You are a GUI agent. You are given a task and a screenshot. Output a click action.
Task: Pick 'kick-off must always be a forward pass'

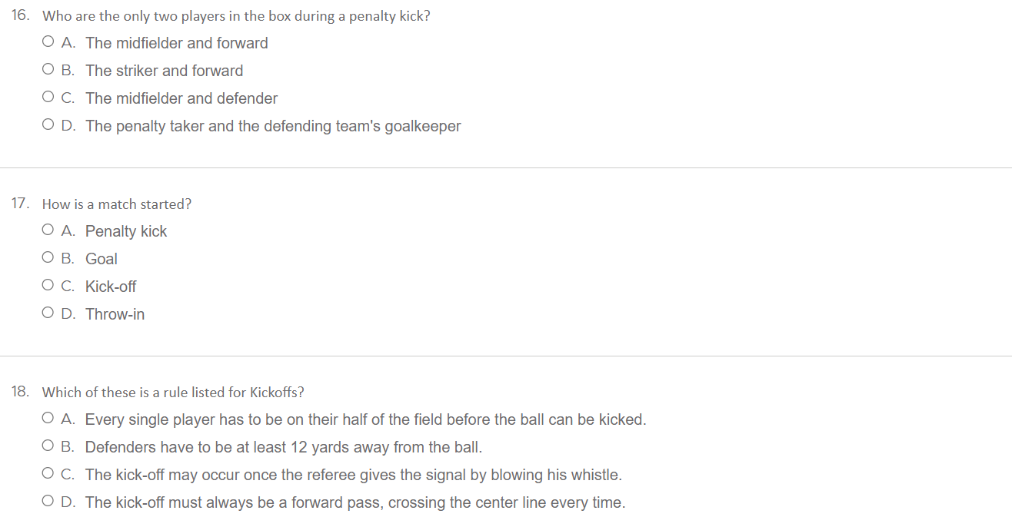point(49,502)
